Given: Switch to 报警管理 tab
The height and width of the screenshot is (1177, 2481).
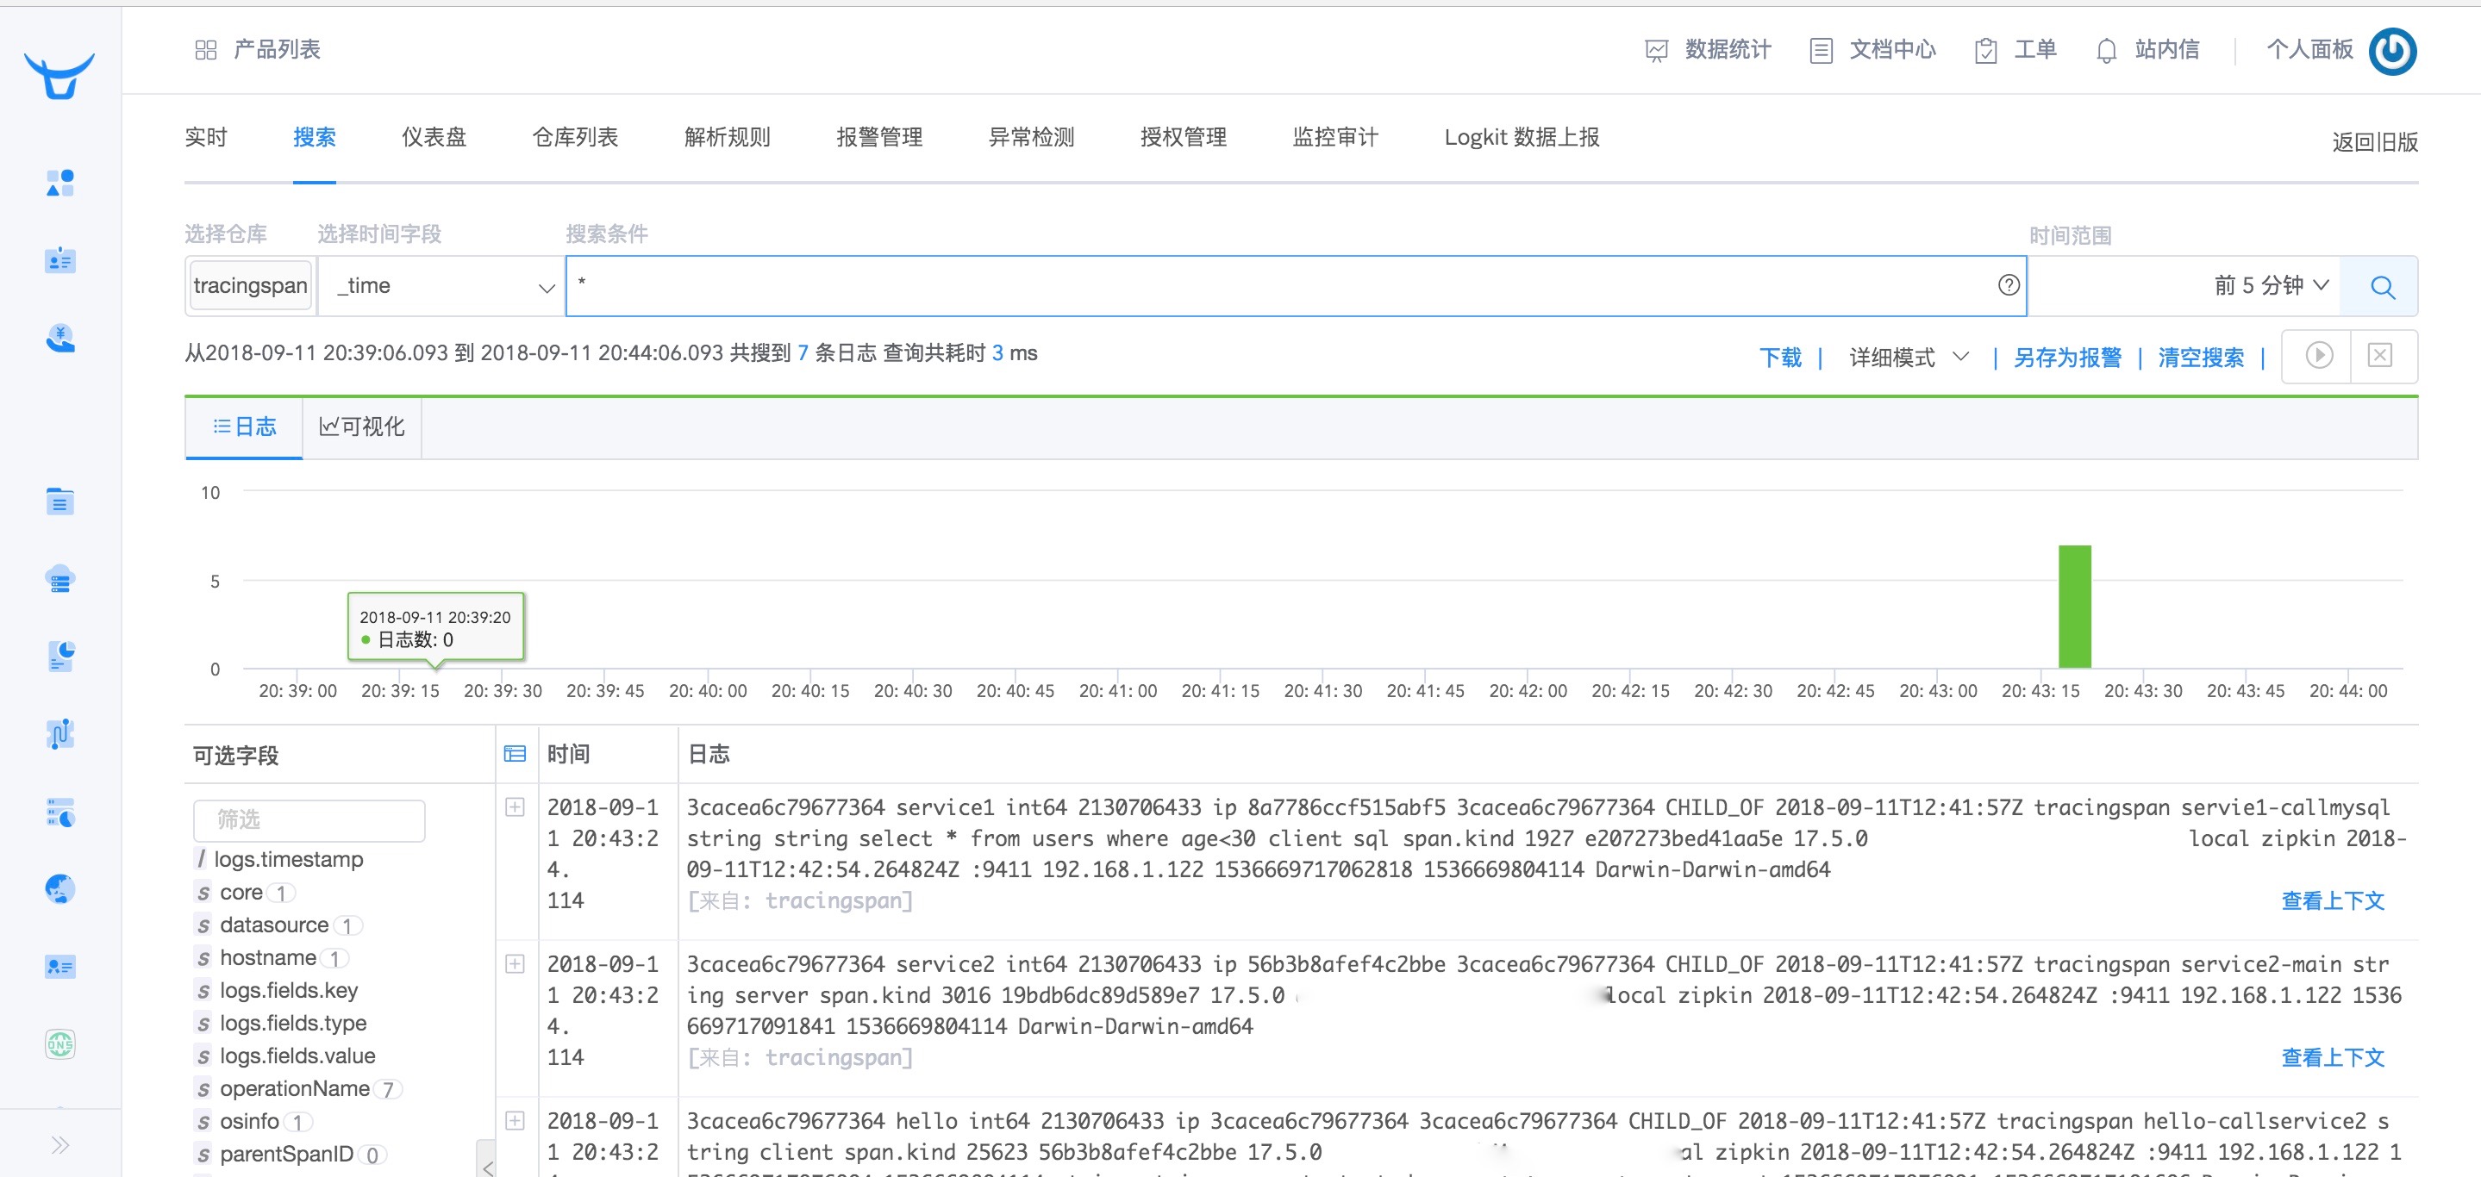Looking at the screenshot, I should (x=880, y=138).
